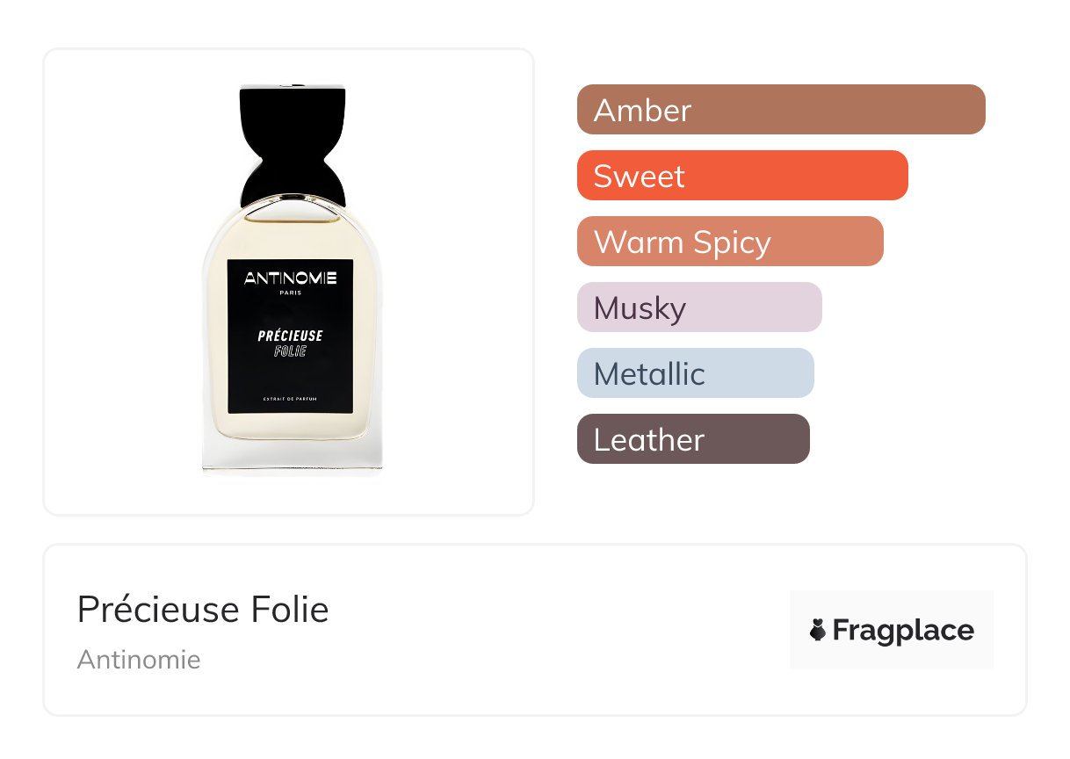Image resolution: width=1070 pixels, height=759 pixels.
Task: Click the Amber accord label text
Action: coord(643,110)
